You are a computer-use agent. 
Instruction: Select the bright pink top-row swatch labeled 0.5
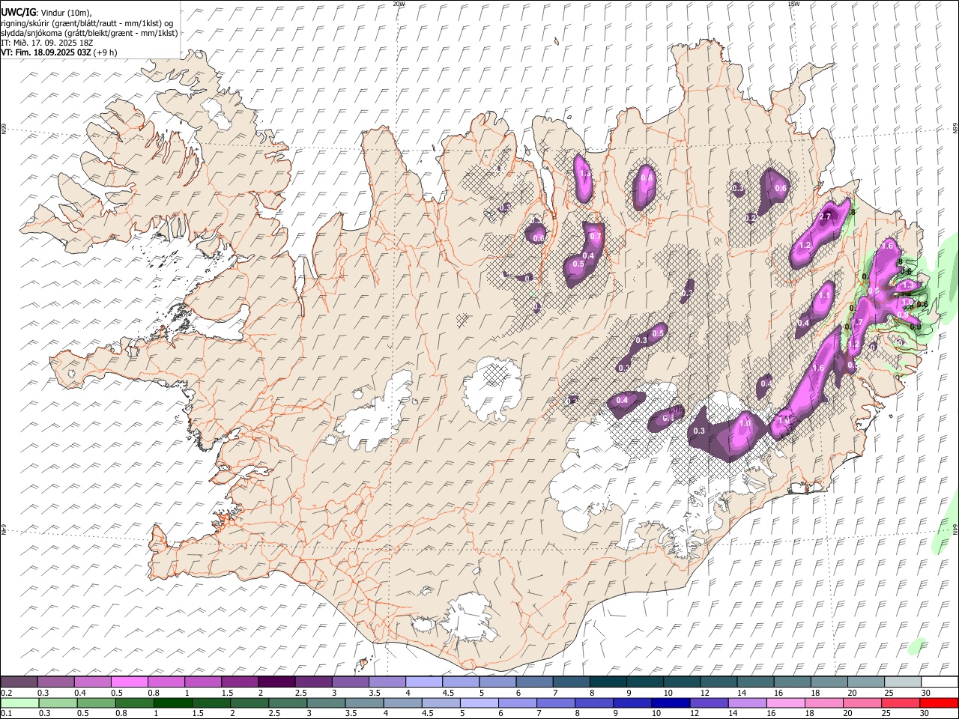tap(130, 682)
